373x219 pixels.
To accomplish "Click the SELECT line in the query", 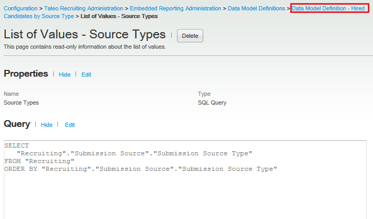I will [17, 146].
